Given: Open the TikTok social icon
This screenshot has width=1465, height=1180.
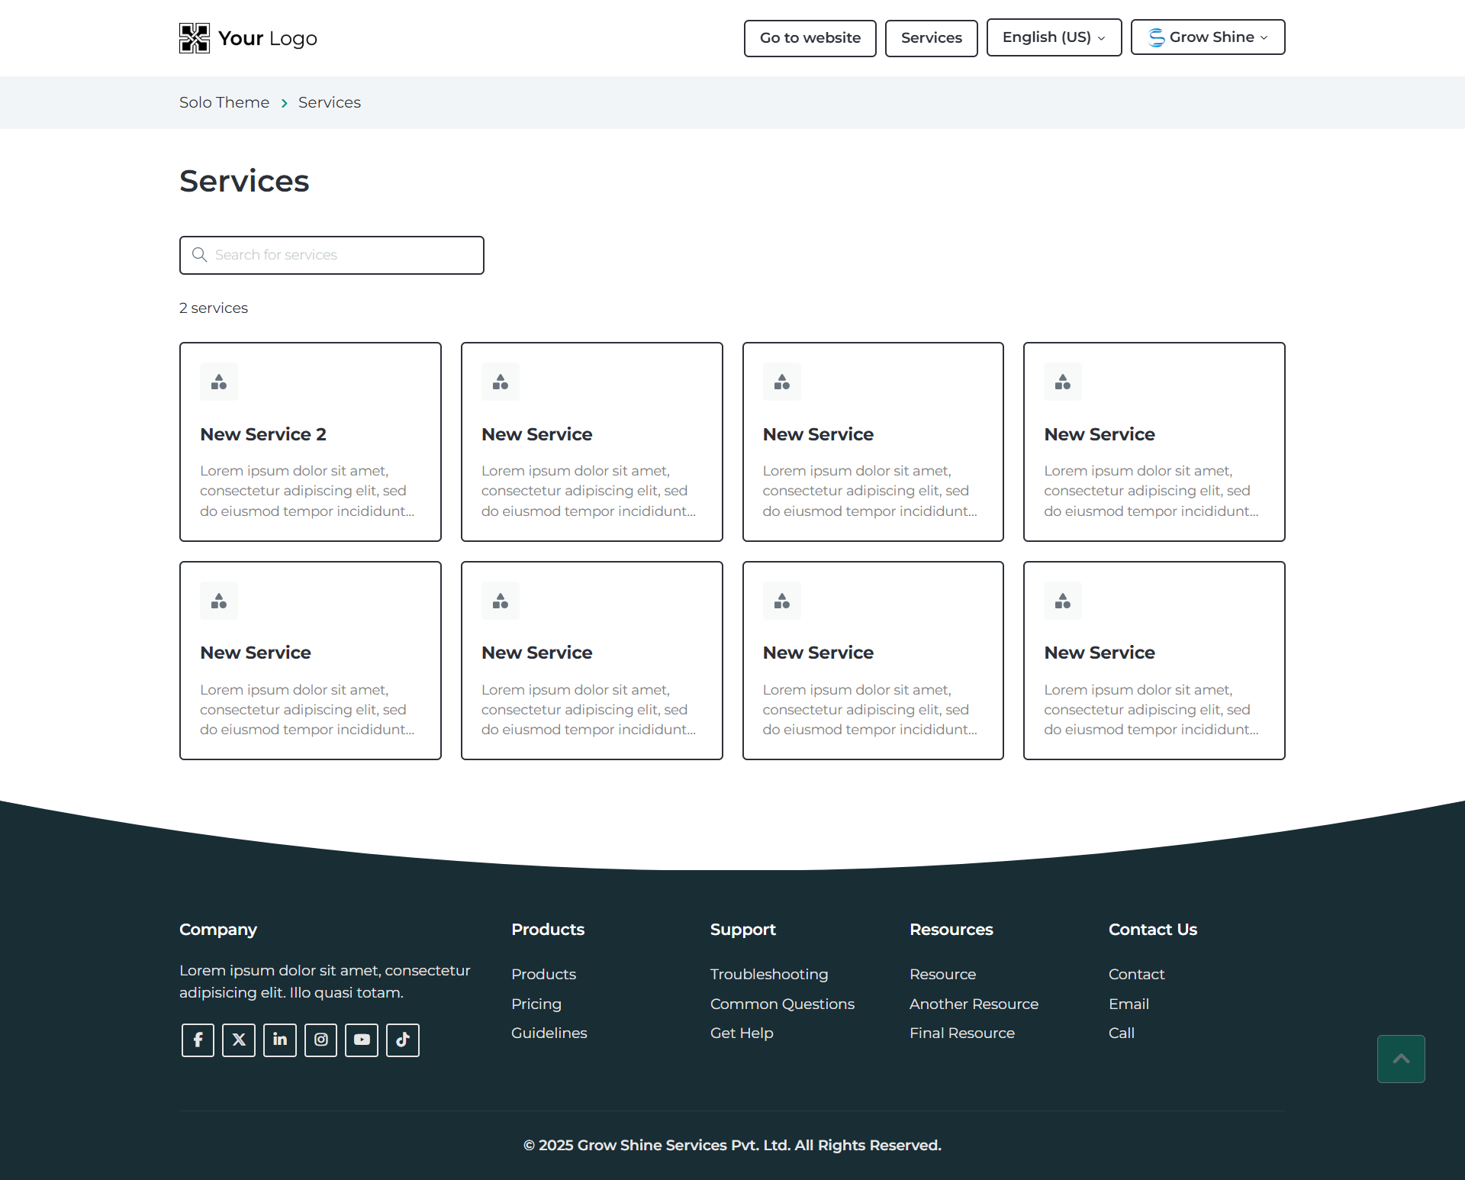Looking at the screenshot, I should coord(403,1040).
